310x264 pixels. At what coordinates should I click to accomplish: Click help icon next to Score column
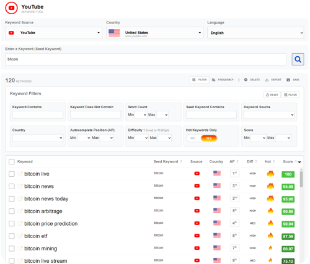(296, 161)
